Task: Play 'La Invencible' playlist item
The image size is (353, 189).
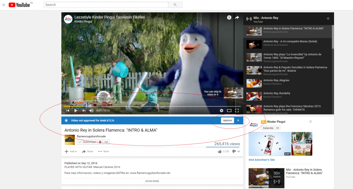Action: tap(288, 57)
